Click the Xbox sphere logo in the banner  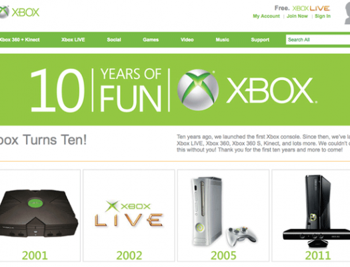pyautogui.click(x=198, y=90)
